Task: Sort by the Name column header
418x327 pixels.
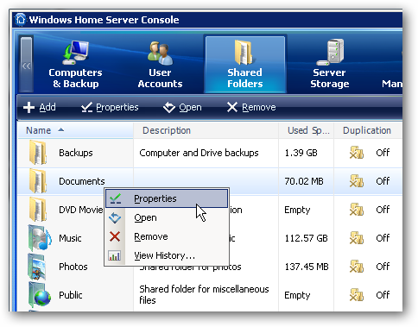Action: click(x=75, y=130)
